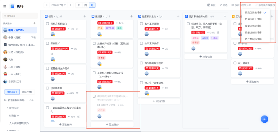
Task: Click 添加任务 under 任务 column
Action: tap(65, 124)
